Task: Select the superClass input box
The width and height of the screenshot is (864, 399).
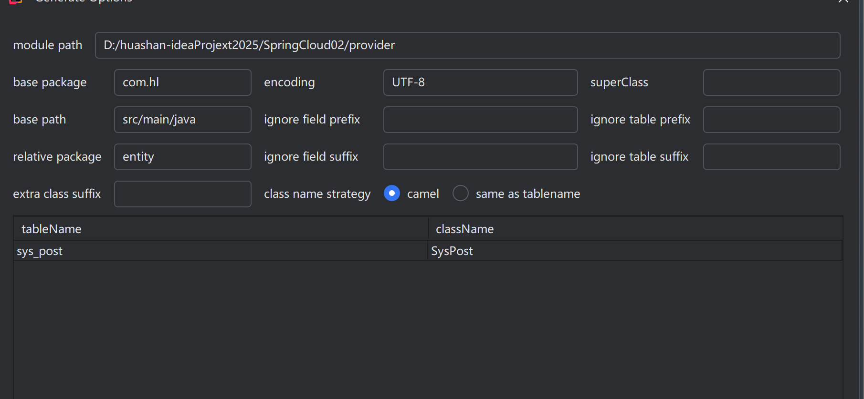Action: click(771, 82)
